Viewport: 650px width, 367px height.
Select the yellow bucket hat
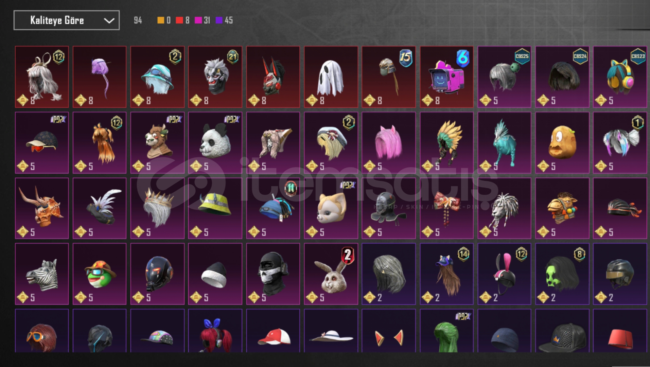point(215,208)
